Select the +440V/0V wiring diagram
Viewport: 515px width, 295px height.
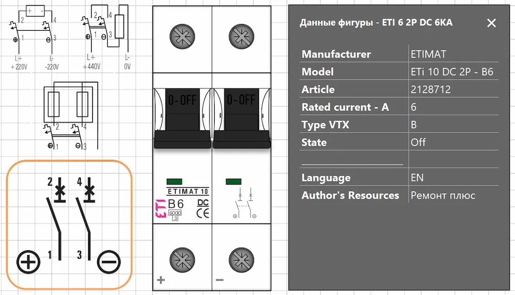pyautogui.click(x=107, y=37)
